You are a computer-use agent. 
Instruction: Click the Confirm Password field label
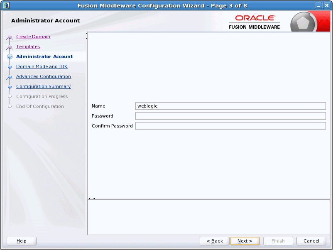(112, 126)
